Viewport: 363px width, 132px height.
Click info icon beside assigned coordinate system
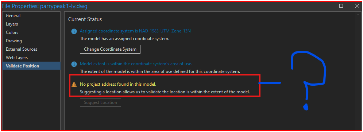[74, 31]
